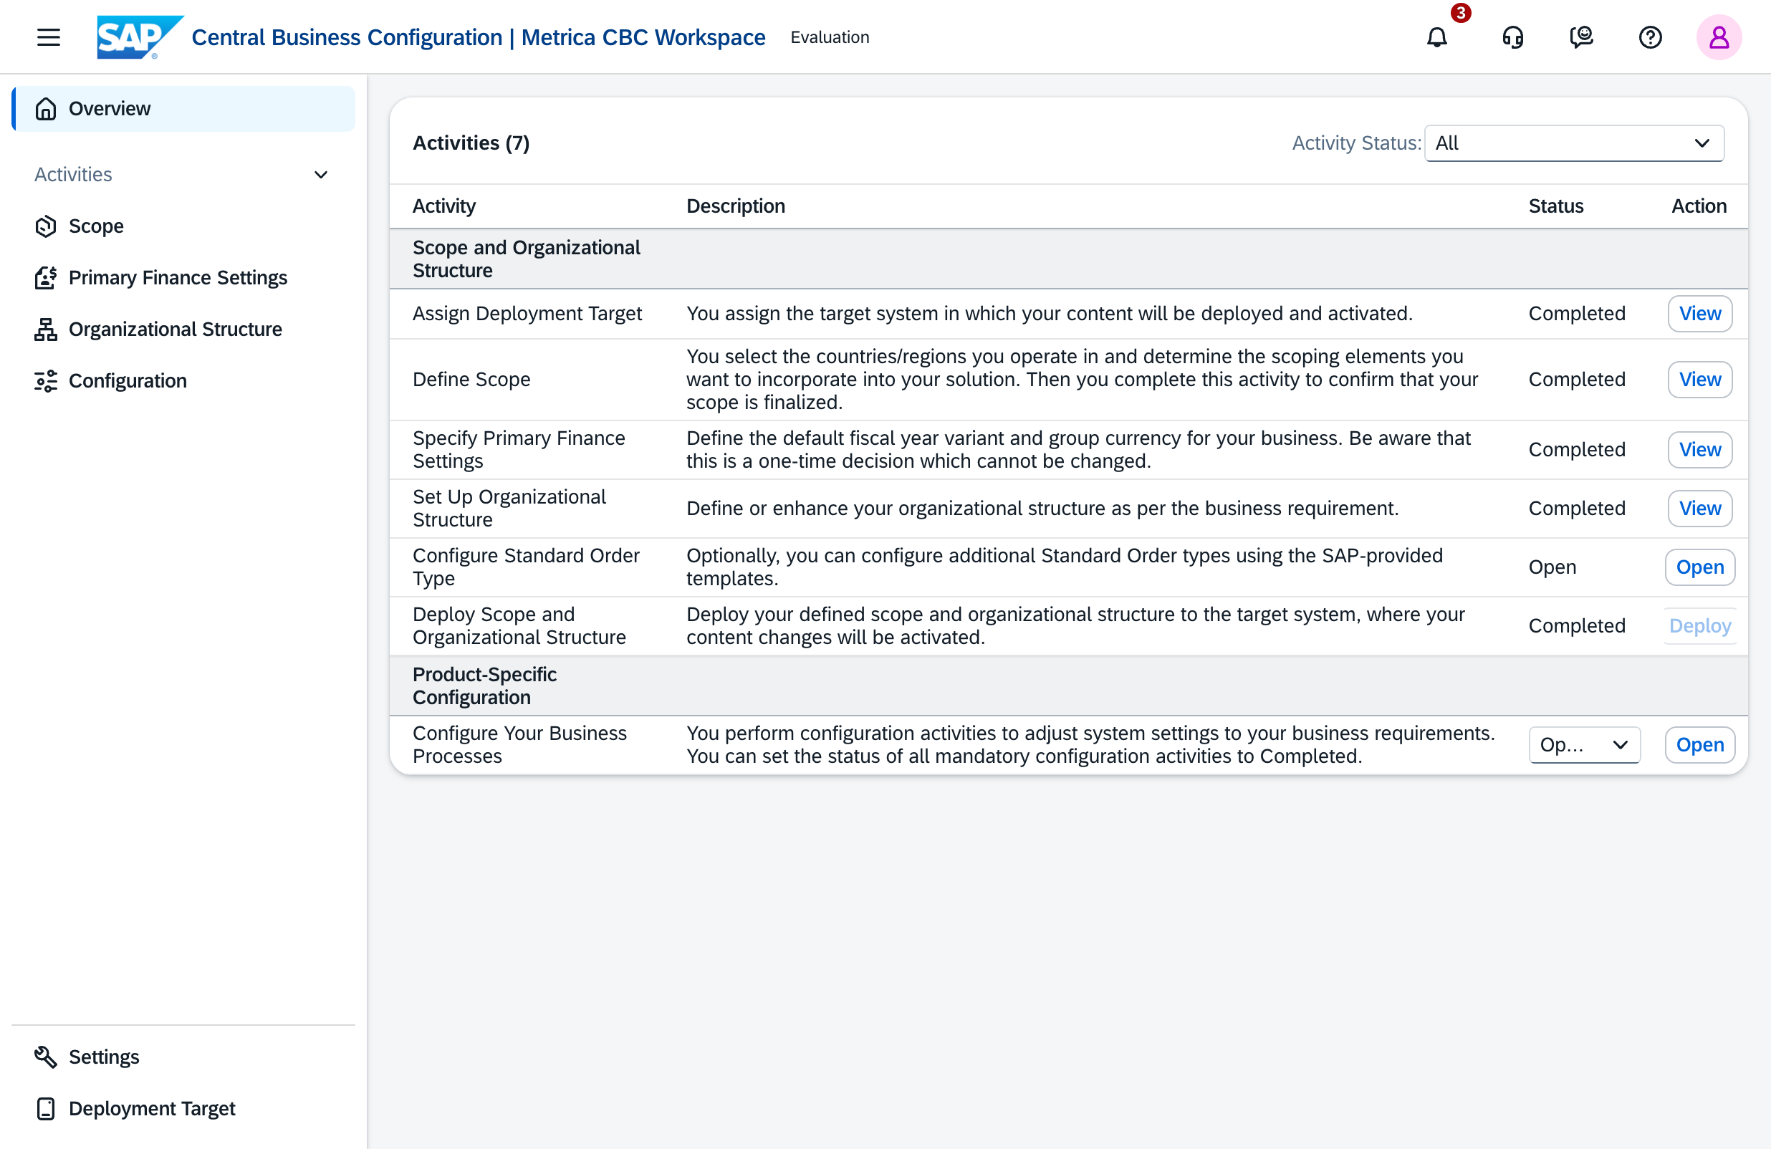The height and width of the screenshot is (1149, 1771).
Task: Click the Scope cube icon
Action: [46, 226]
